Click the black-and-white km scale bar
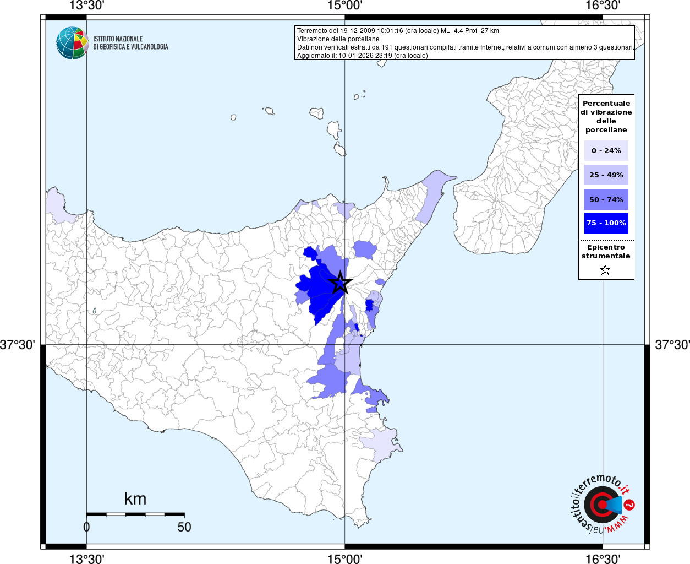 (135, 514)
